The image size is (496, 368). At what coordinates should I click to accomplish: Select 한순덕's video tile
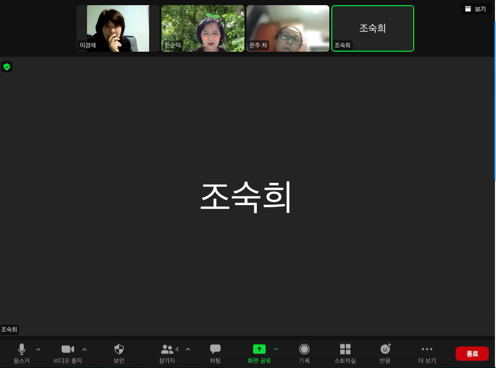pos(203,28)
